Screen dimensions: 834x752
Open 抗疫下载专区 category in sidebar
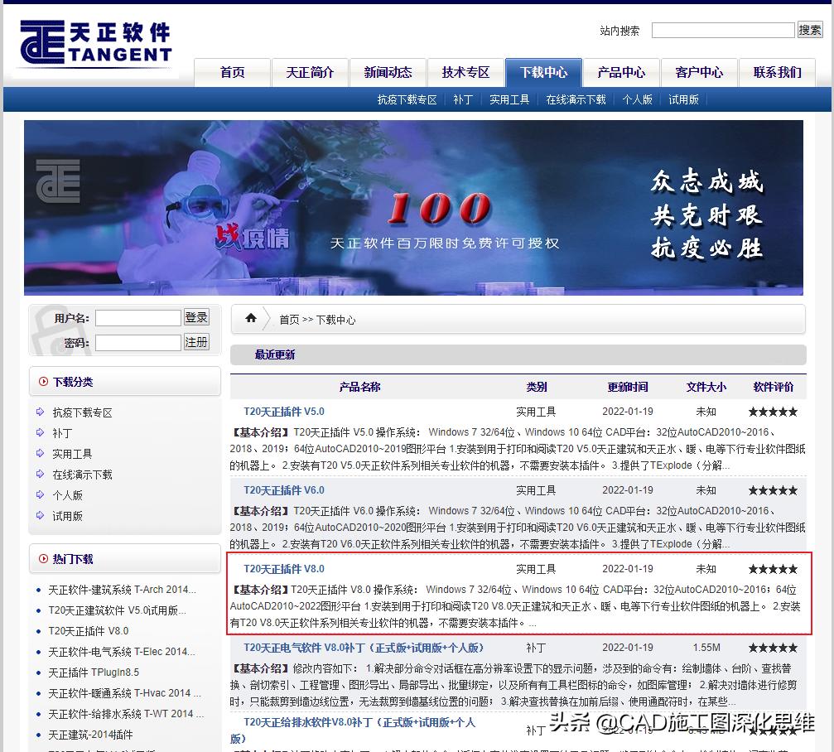pyautogui.click(x=83, y=412)
